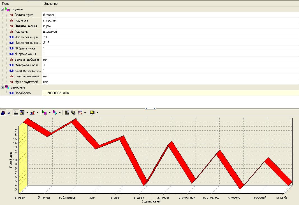
Task: Open the legend options dropdown arrow
Action: (x=27, y=113)
